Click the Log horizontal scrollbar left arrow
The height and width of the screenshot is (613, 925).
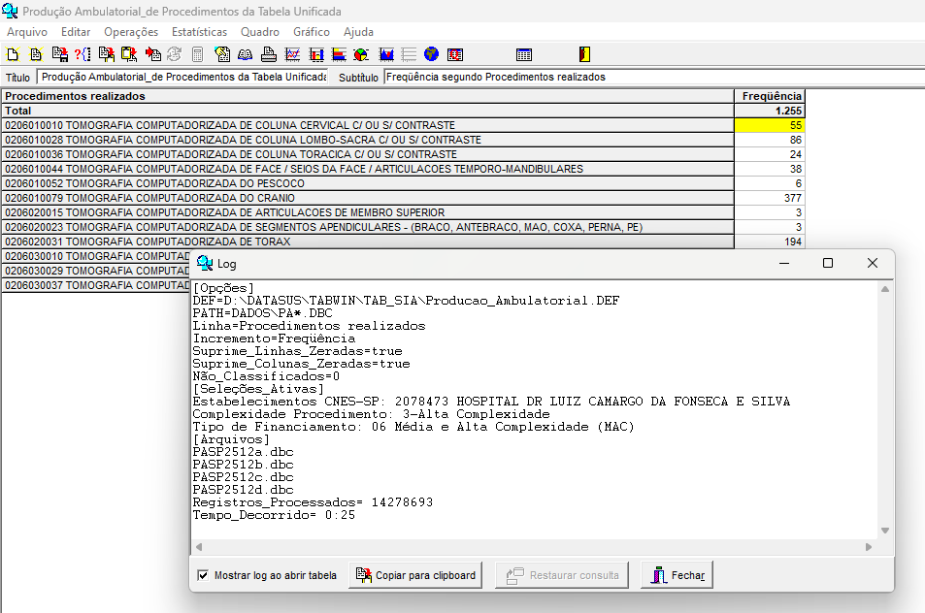[x=199, y=547]
